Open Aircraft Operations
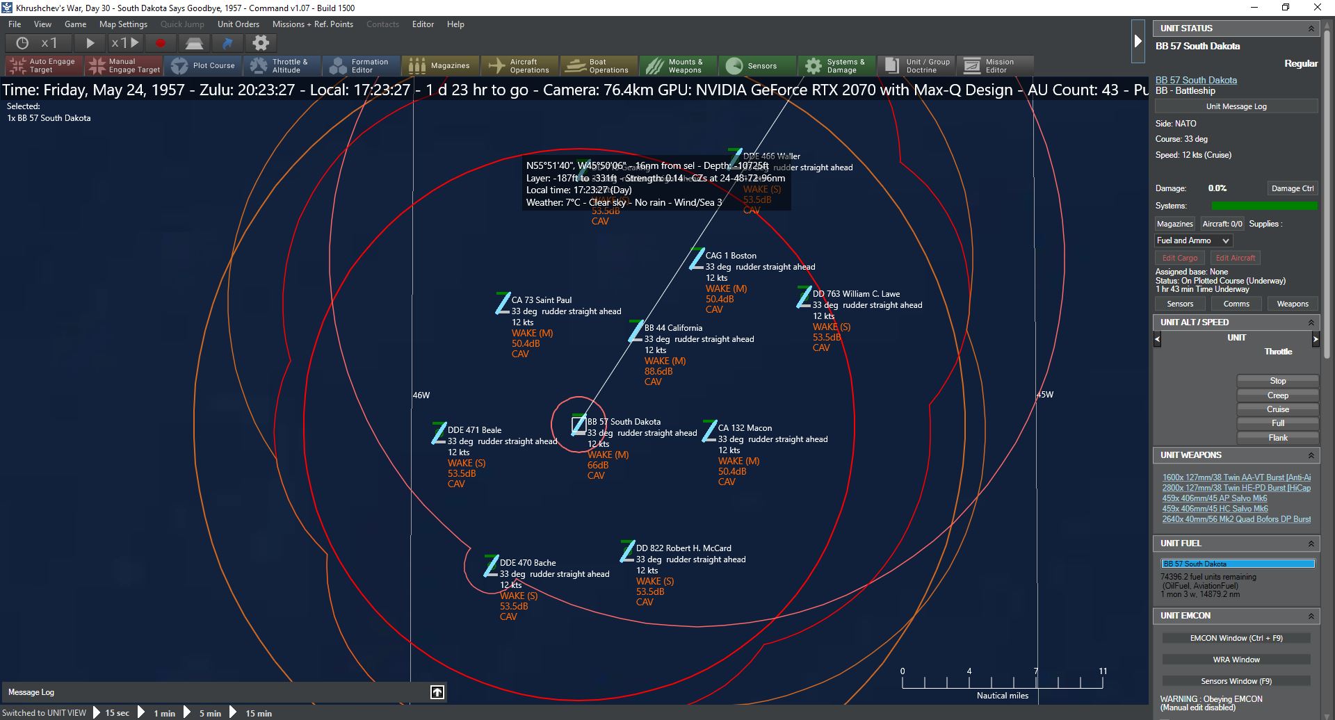1335x720 pixels. point(520,65)
